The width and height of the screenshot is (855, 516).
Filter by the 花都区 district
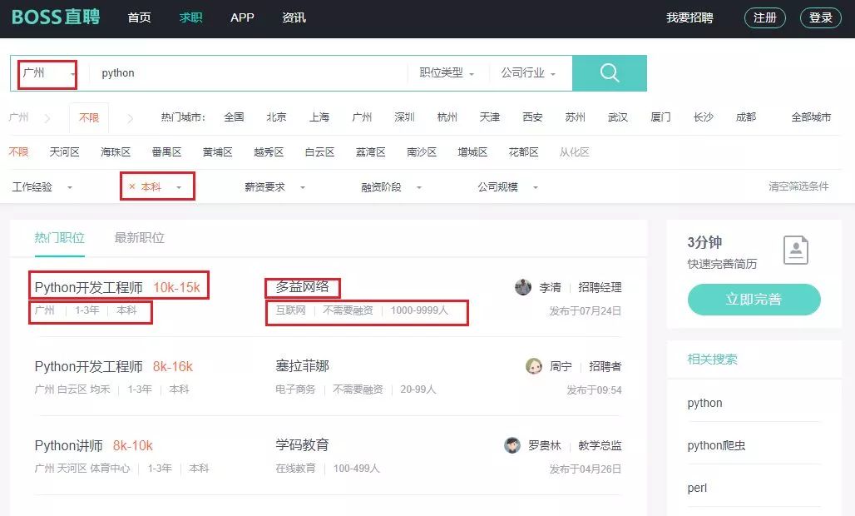coord(523,152)
